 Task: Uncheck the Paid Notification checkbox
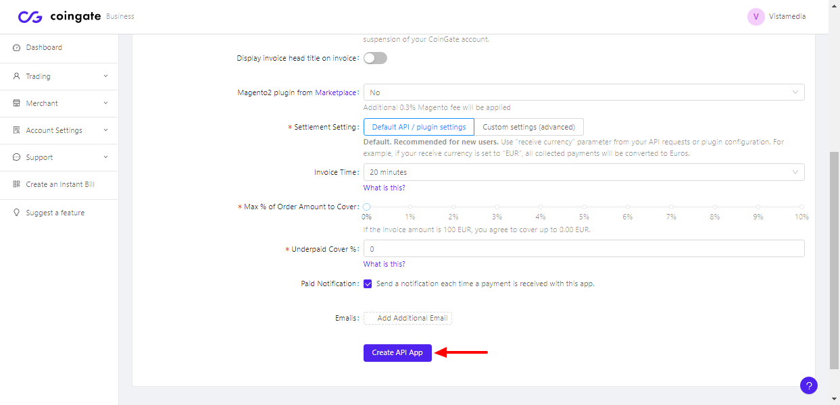tap(368, 284)
